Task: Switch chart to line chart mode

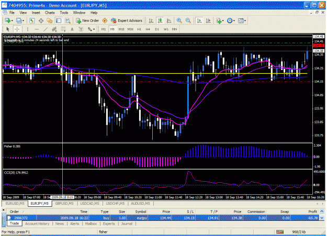Action: (x=169, y=20)
